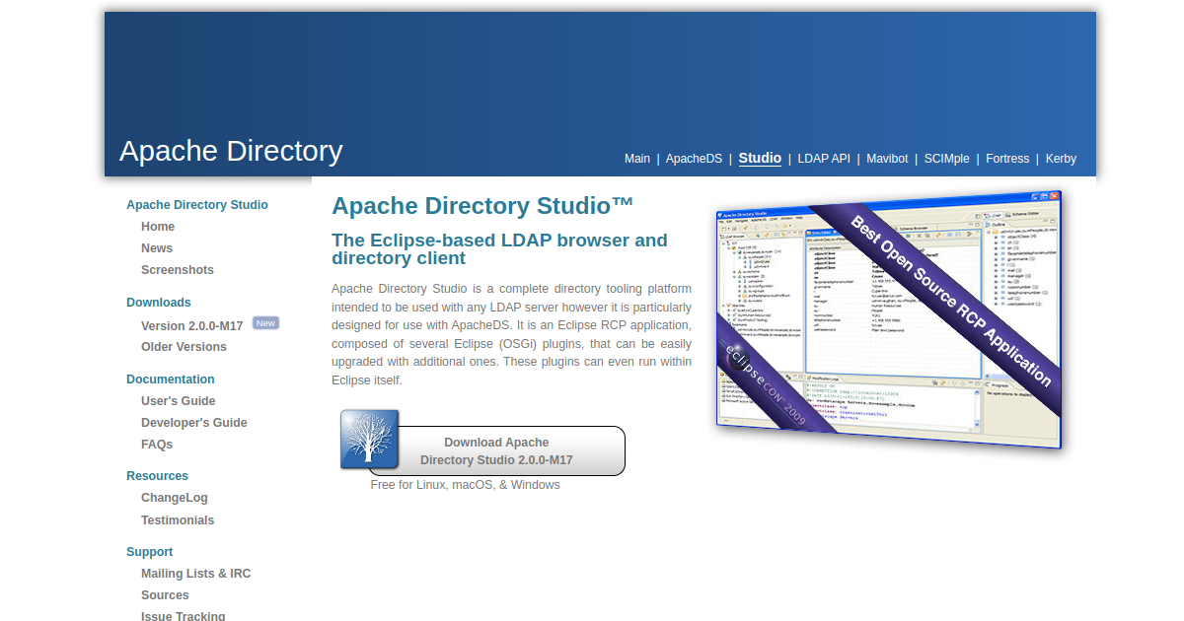1184x621 pixels.
Task: Select the Studio navigation item
Action: [x=760, y=158]
